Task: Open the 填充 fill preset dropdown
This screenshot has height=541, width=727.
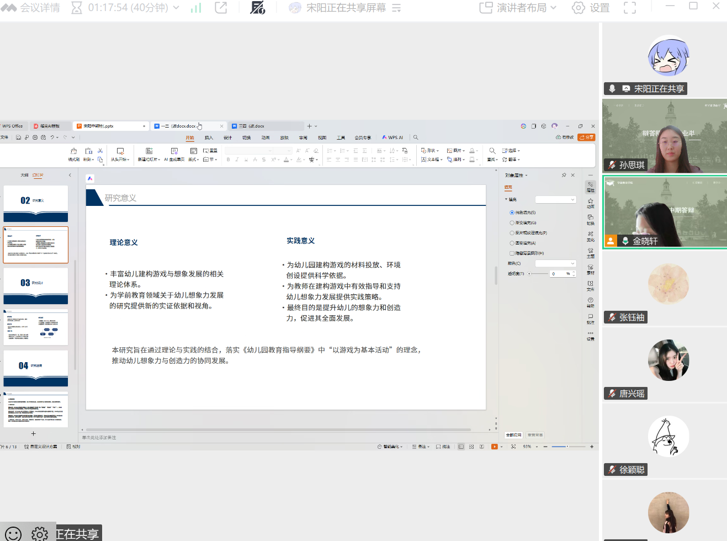Action: [555, 200]
